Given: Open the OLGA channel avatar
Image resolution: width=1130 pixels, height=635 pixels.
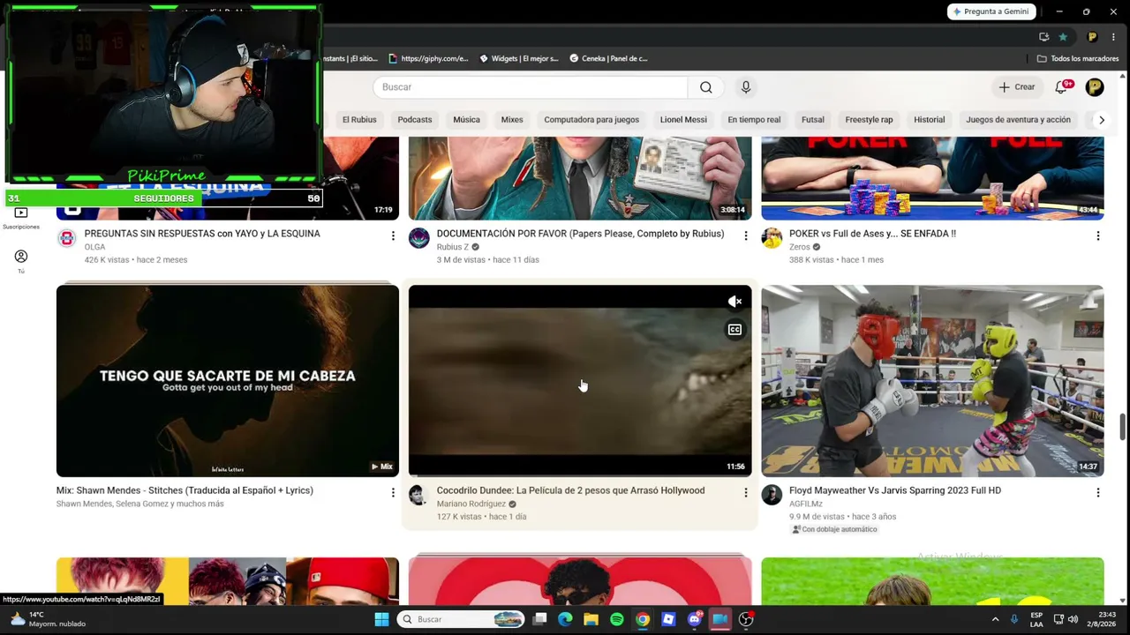Looking at the screenshot, I should 67,238.
